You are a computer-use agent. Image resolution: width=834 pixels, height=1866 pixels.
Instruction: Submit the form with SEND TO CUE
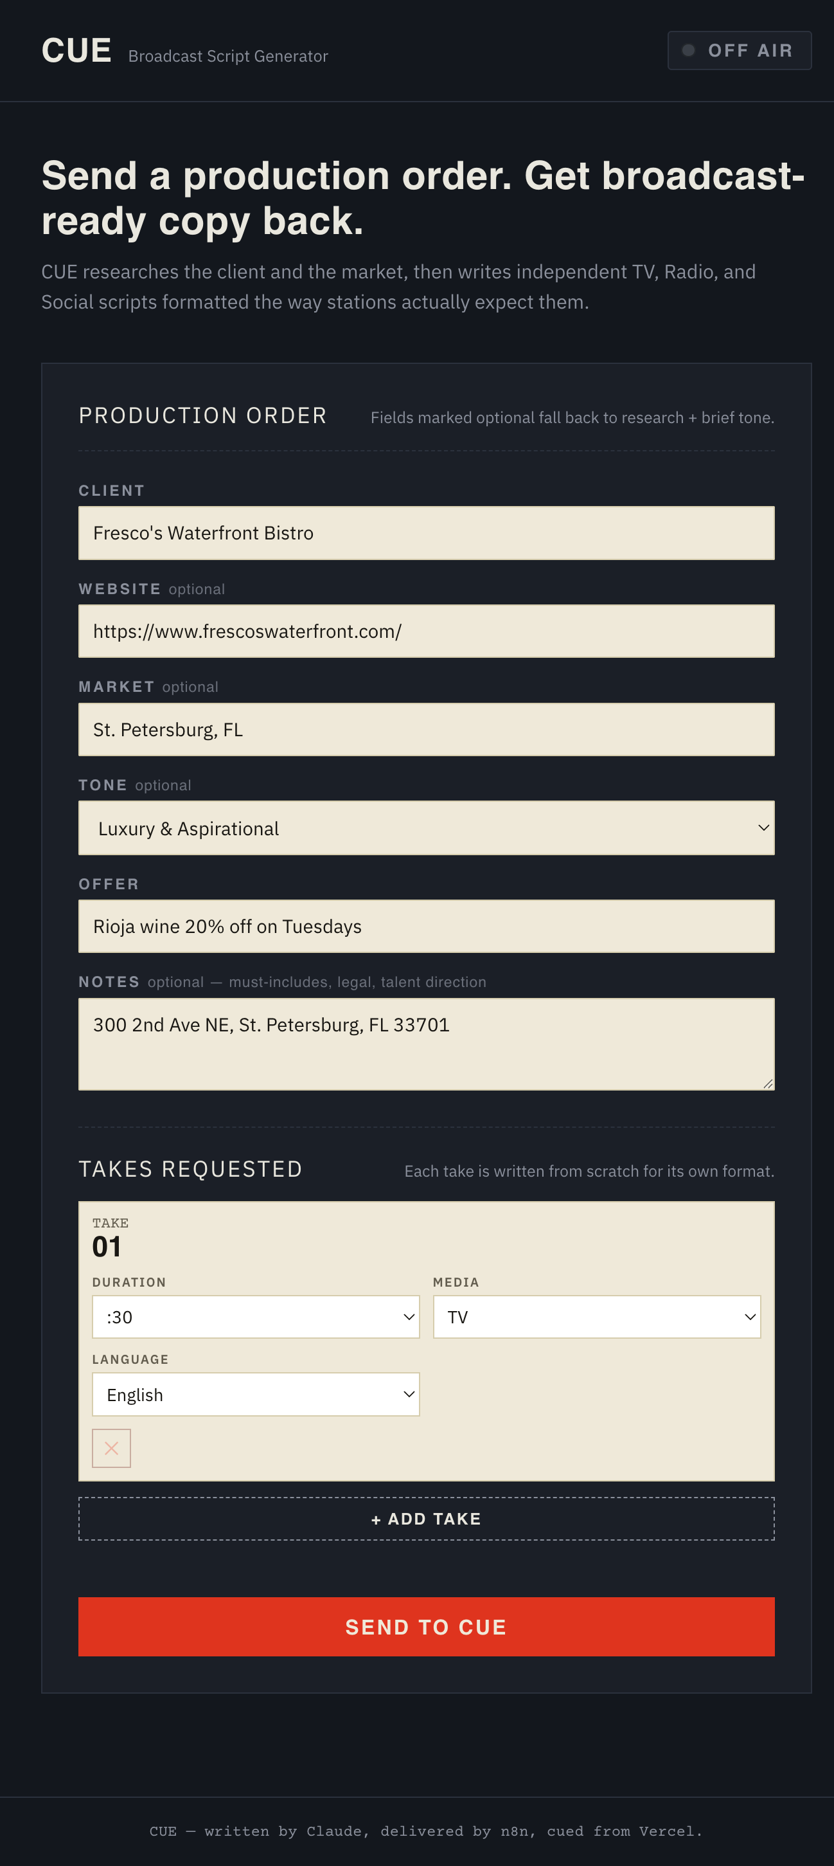pos(427,1627)
